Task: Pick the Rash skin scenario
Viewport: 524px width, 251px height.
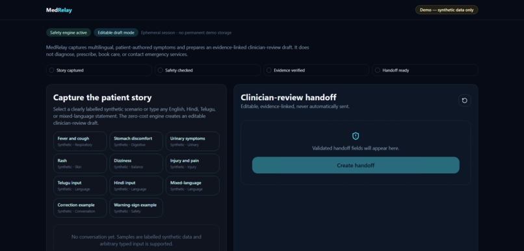Action: [80, 163]
